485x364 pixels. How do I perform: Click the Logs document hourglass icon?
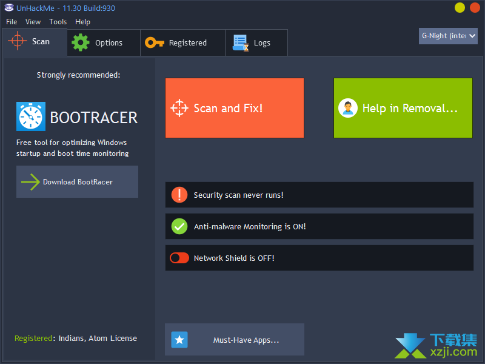pyautogui.click(x=241, y=42)
